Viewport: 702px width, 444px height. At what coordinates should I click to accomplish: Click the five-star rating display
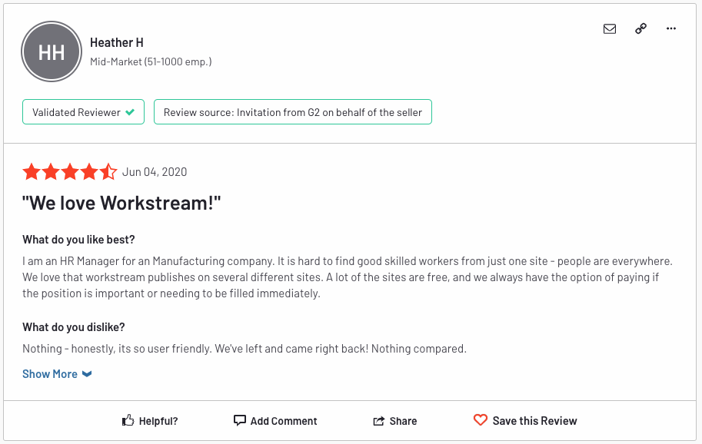(x=70, y=172)
